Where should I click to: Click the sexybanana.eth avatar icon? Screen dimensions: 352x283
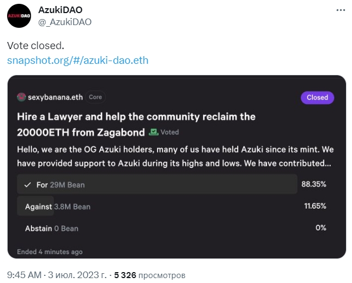pos(22,97)
